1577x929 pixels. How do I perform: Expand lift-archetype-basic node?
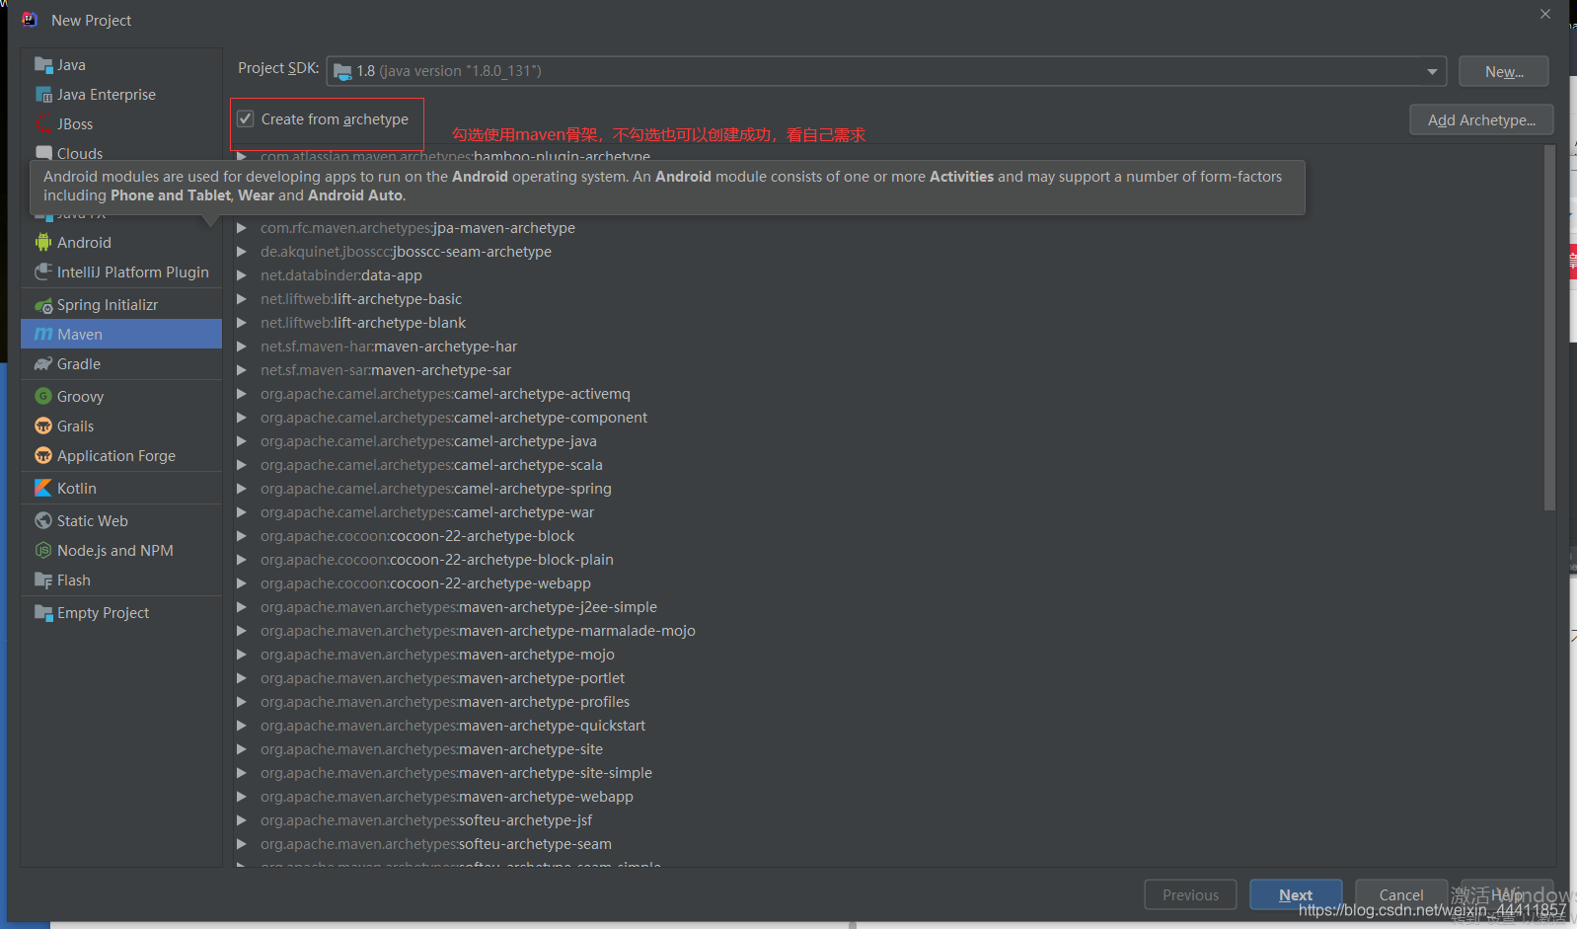coord(242,299)
